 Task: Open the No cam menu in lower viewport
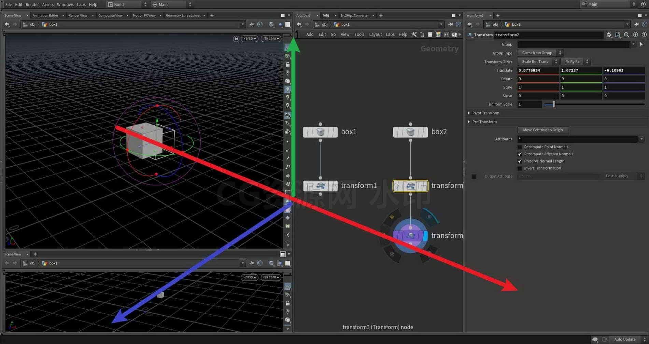pyautogui.click(x=271, y=277)
